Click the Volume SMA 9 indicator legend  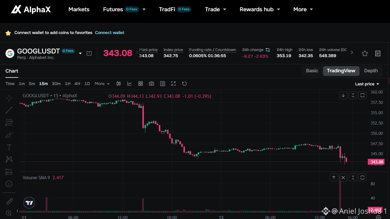click(x=43, y=178)
